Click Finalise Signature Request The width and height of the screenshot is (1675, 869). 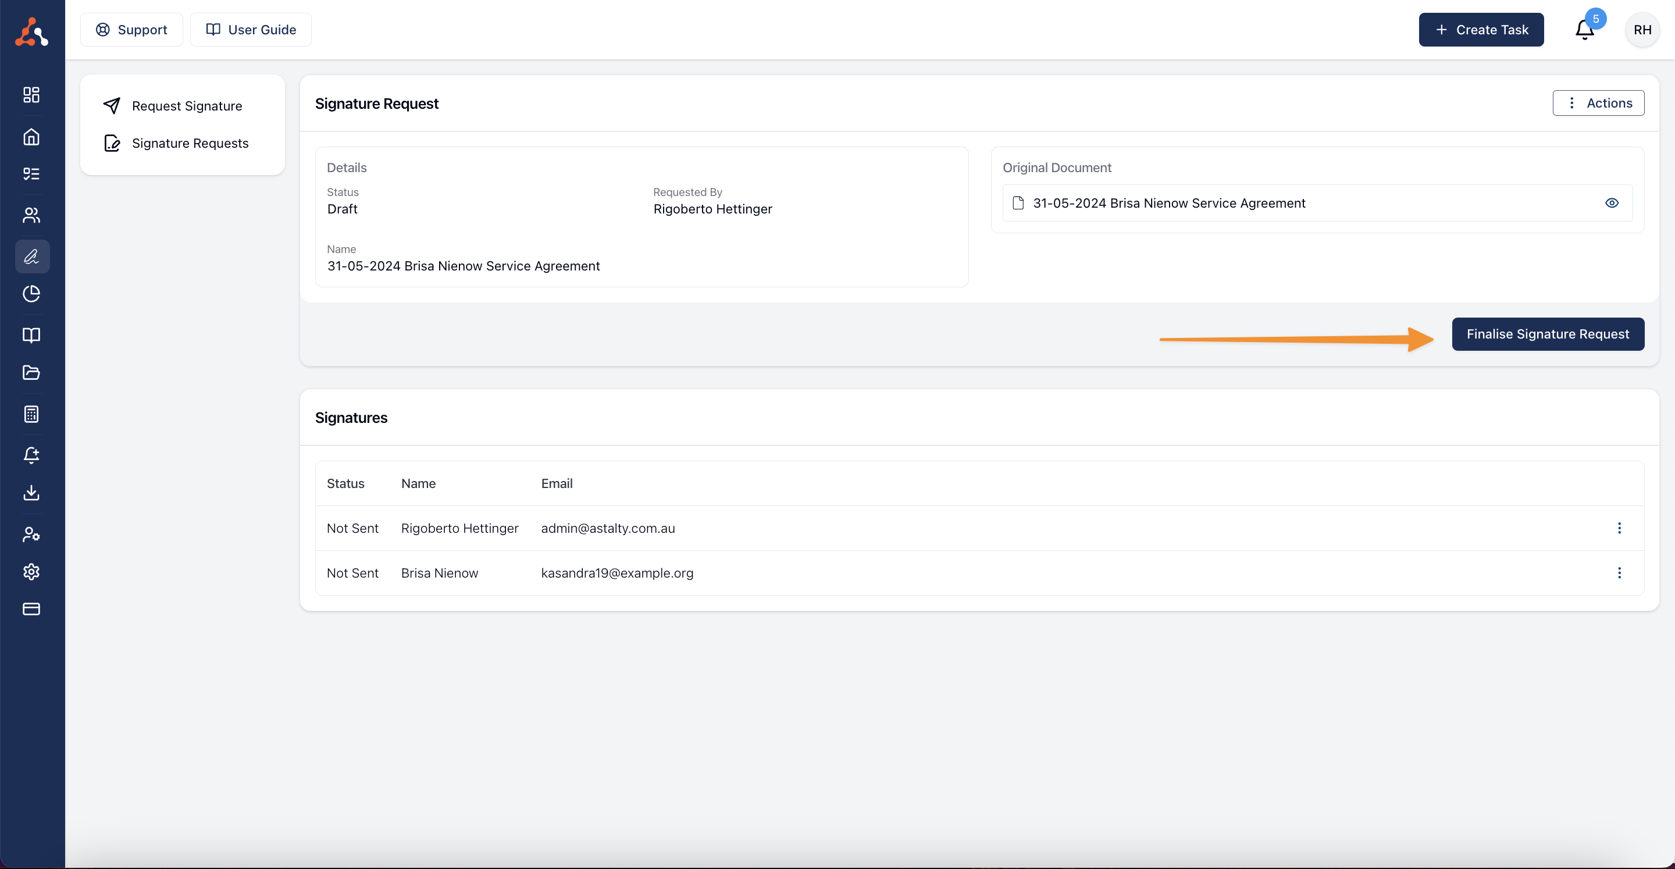1548,334
